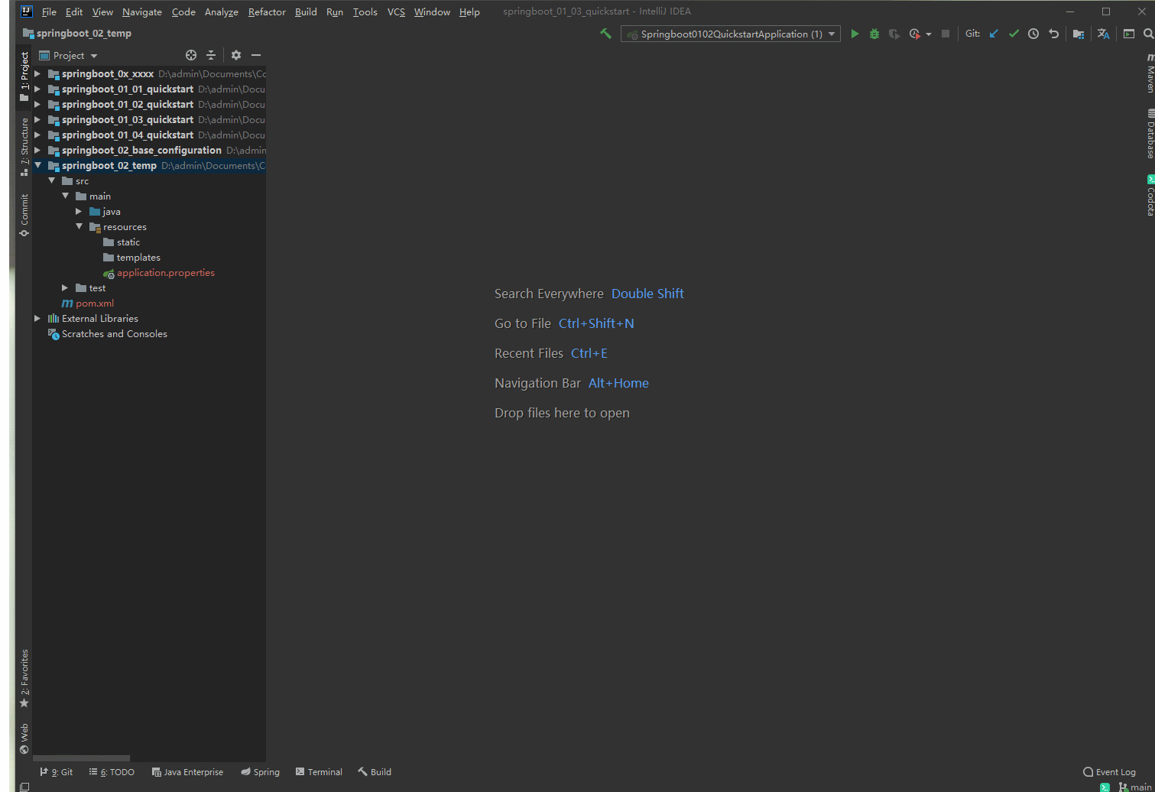Click the Translate icon in toolbar
The image size is (1155, 792).
[x=1103, y=34]
